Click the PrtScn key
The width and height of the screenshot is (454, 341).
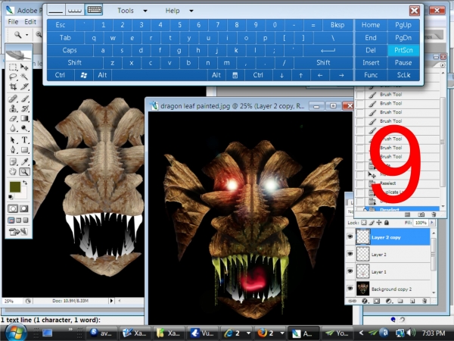(x=403, y=50)
